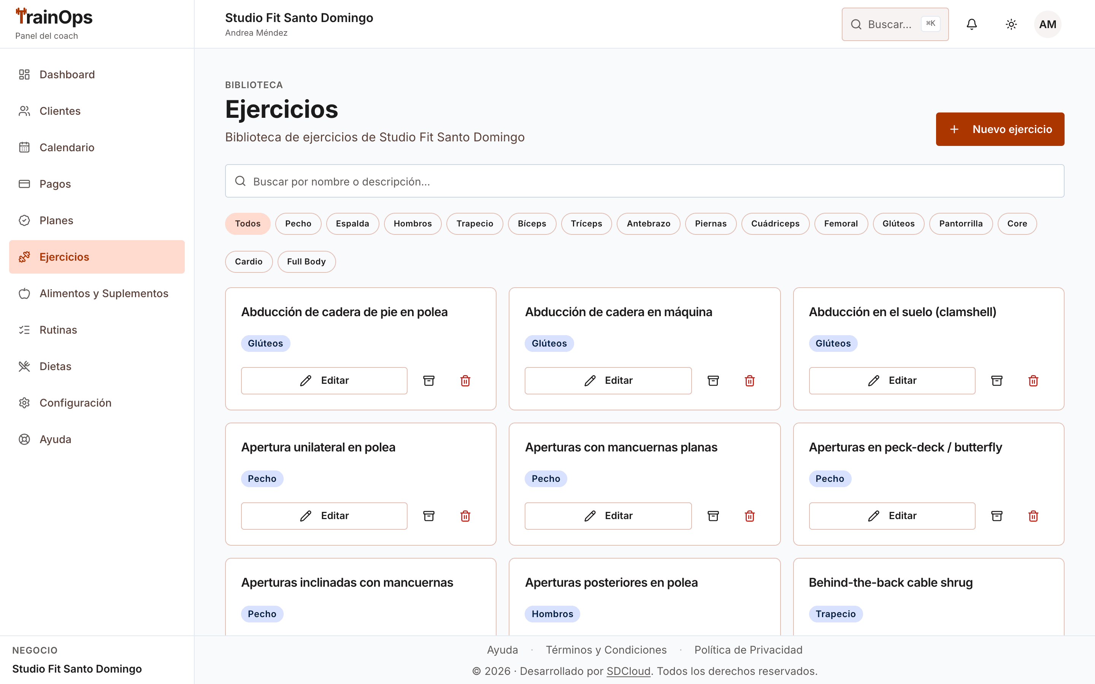Open Rutinas in sidebar
The height and width of the screenshot is (684, 1095).
(97, 330)
